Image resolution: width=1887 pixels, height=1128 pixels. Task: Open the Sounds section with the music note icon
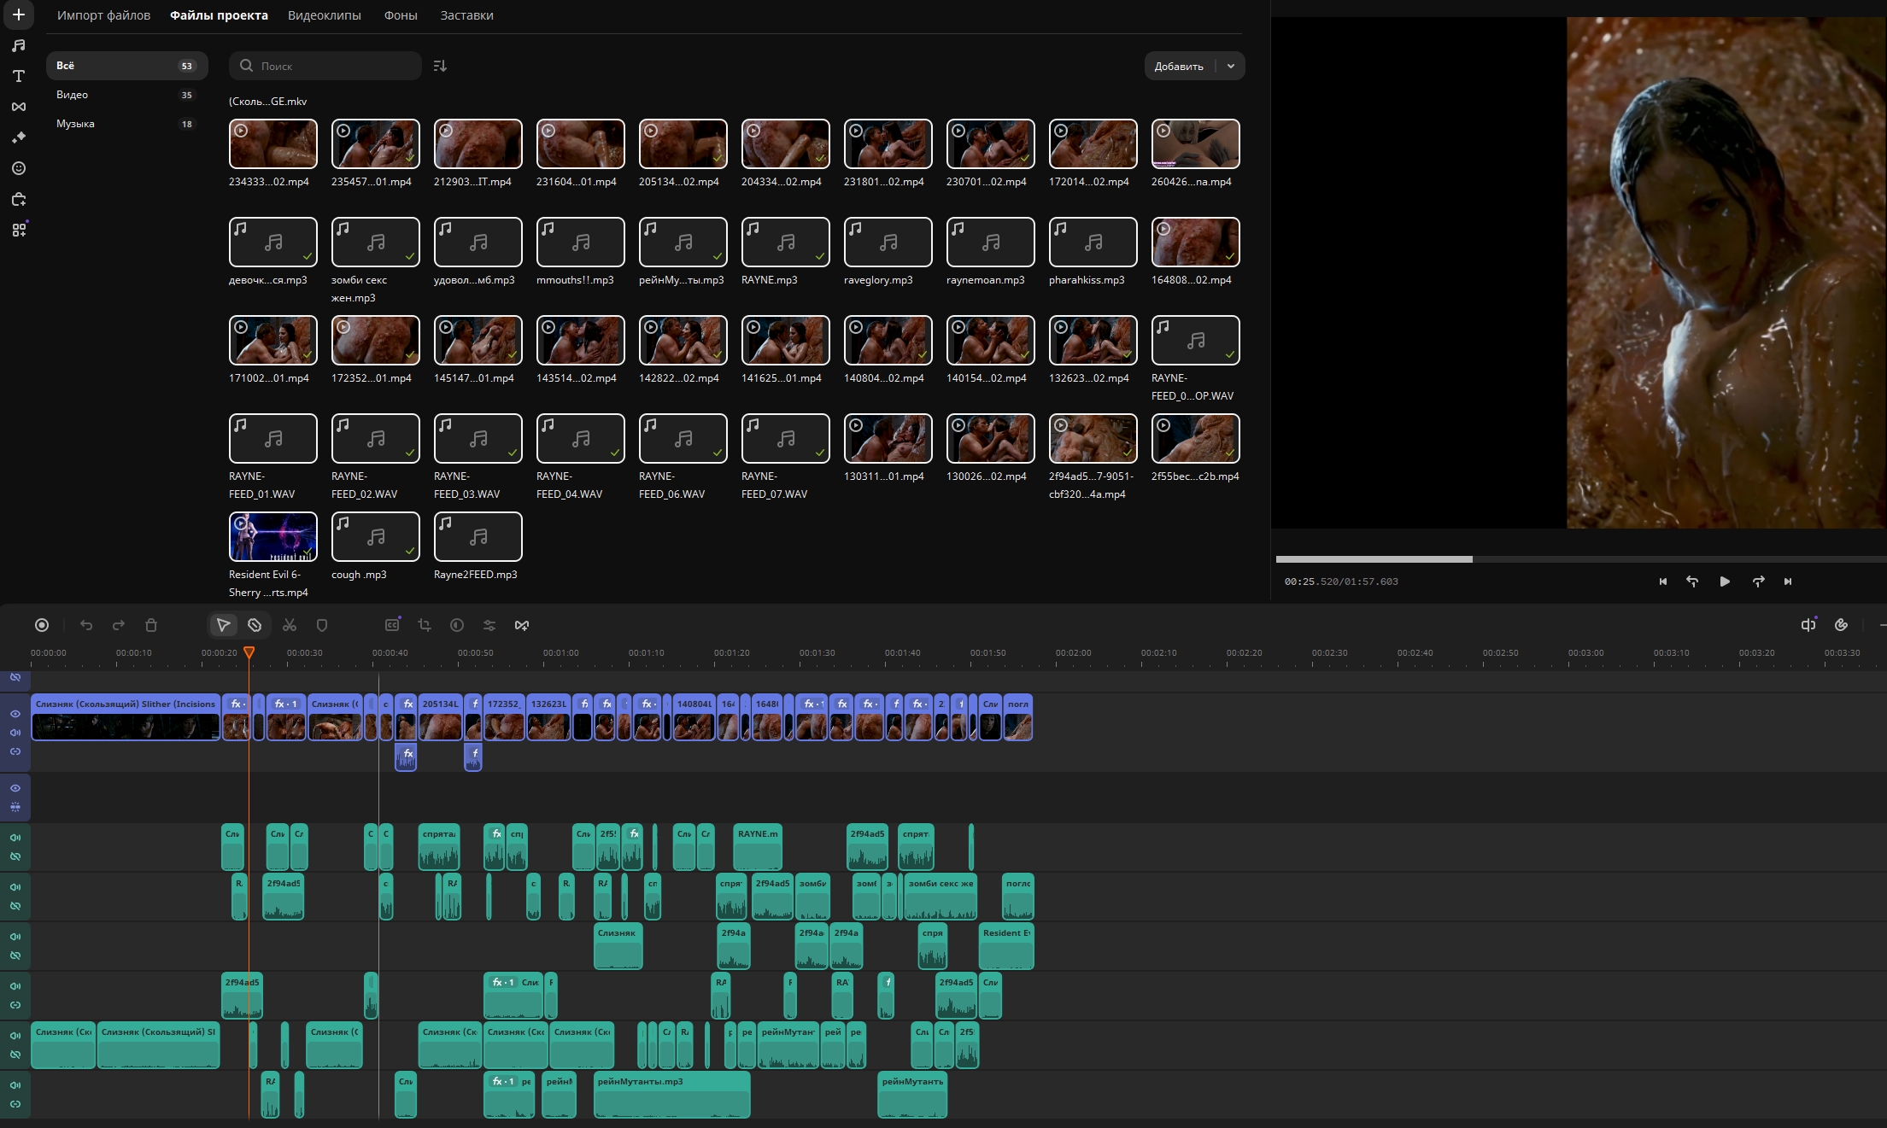(19, 45)
